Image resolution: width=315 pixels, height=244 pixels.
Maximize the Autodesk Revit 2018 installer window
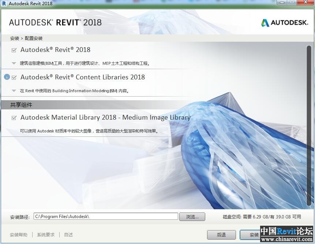pyautogui.click(x=292, y=3)
